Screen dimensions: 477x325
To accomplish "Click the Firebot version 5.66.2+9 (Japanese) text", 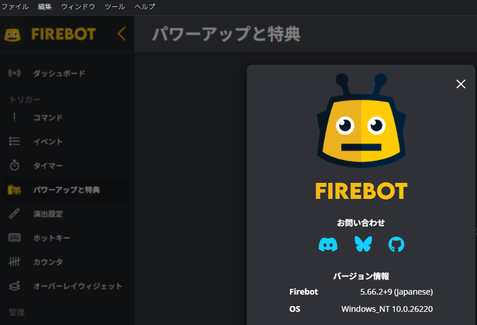I will point(397,292).
